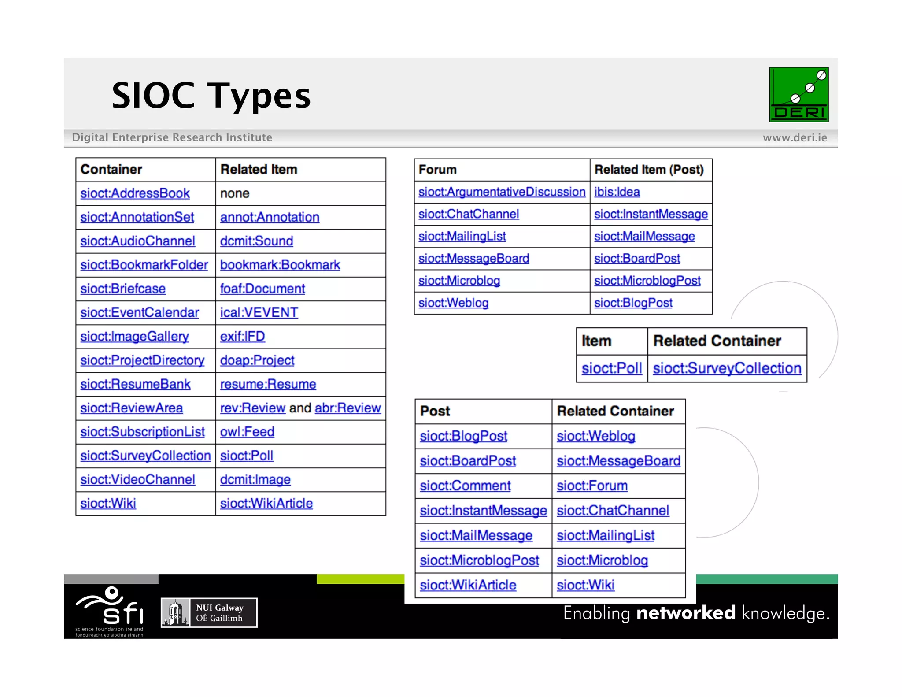Follow sioct:Poll in the Container table

[247, 456]
